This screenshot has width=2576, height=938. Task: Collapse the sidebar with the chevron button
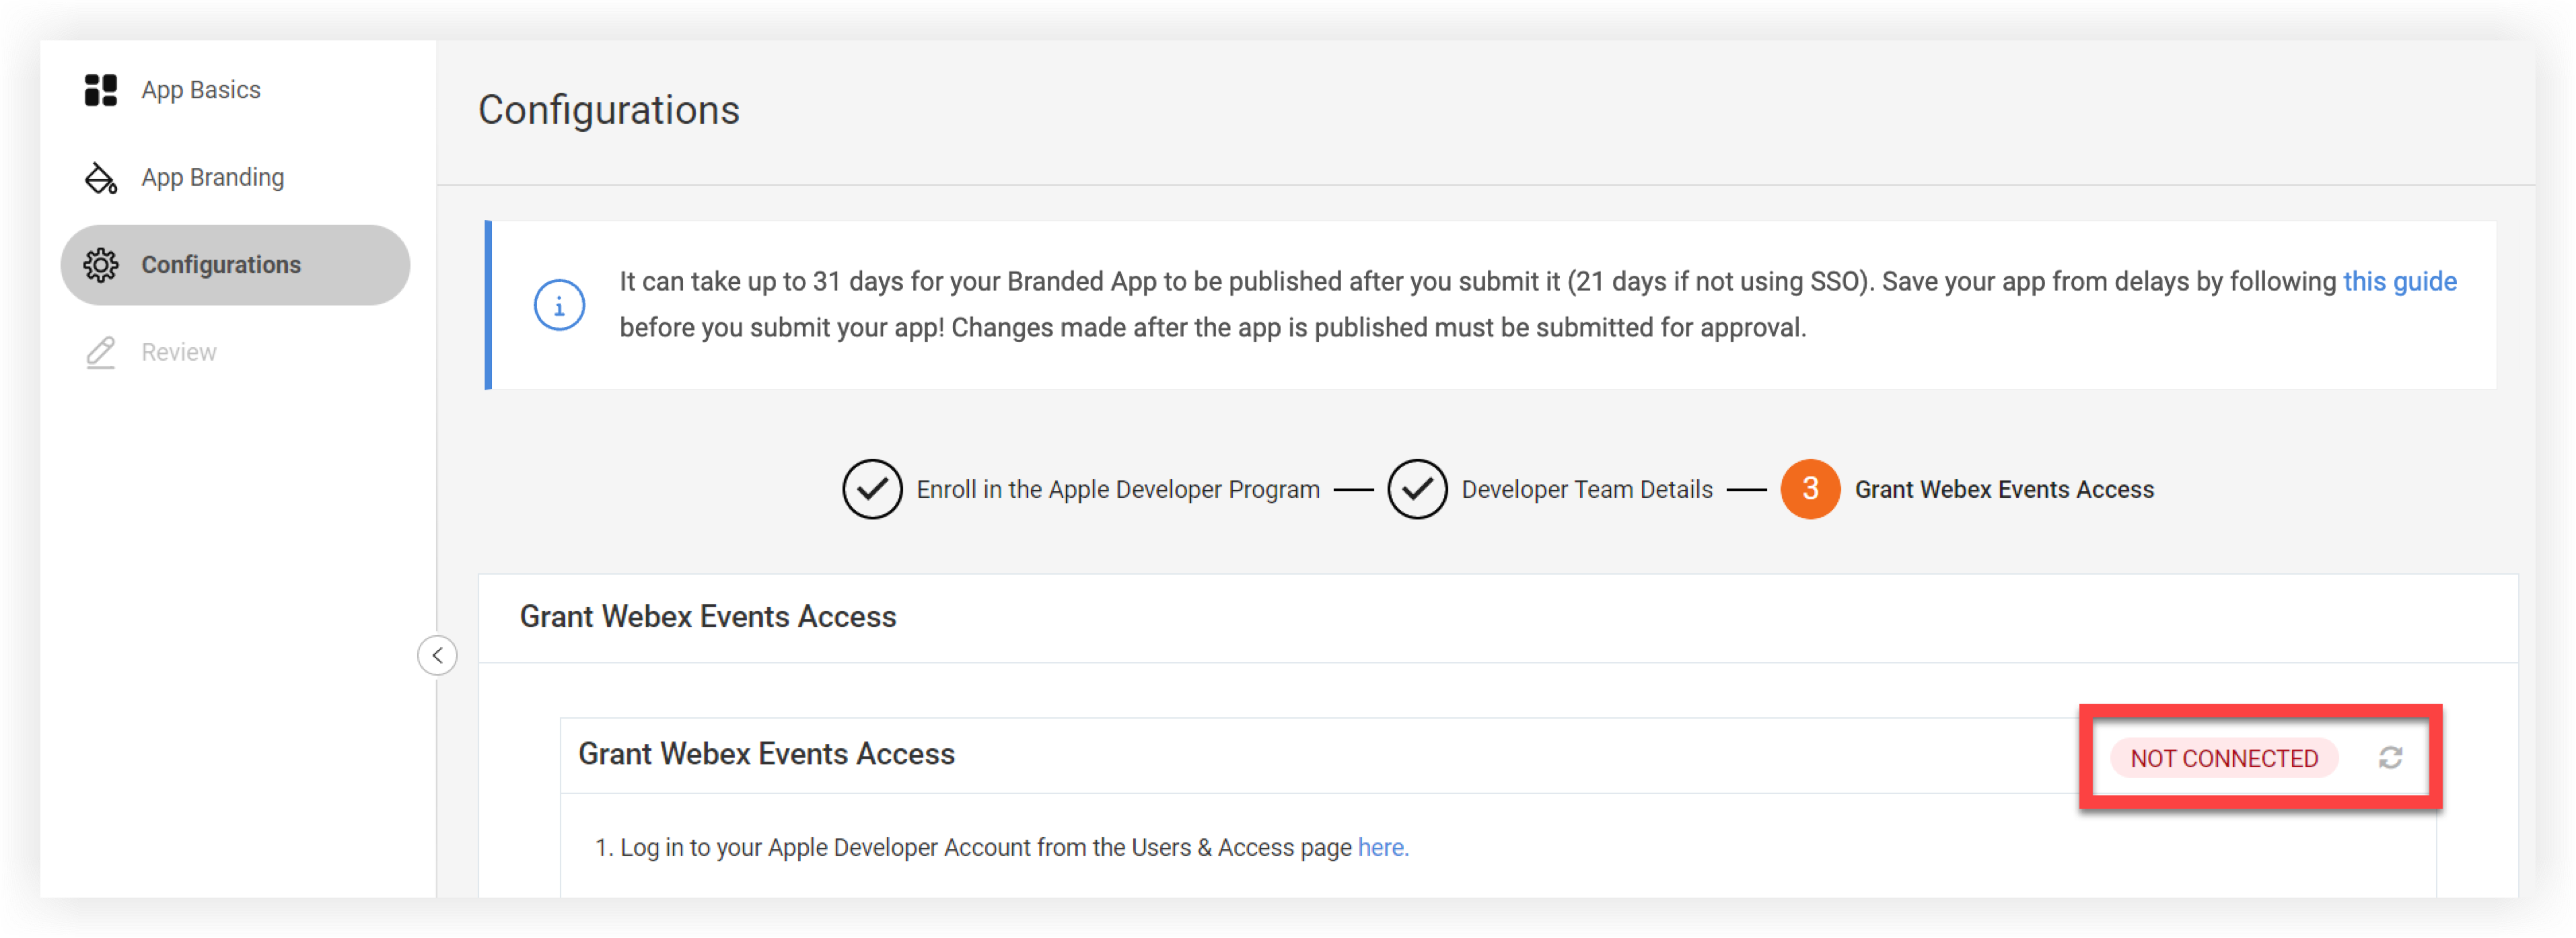pyautogui.click(x=437, y=656)
